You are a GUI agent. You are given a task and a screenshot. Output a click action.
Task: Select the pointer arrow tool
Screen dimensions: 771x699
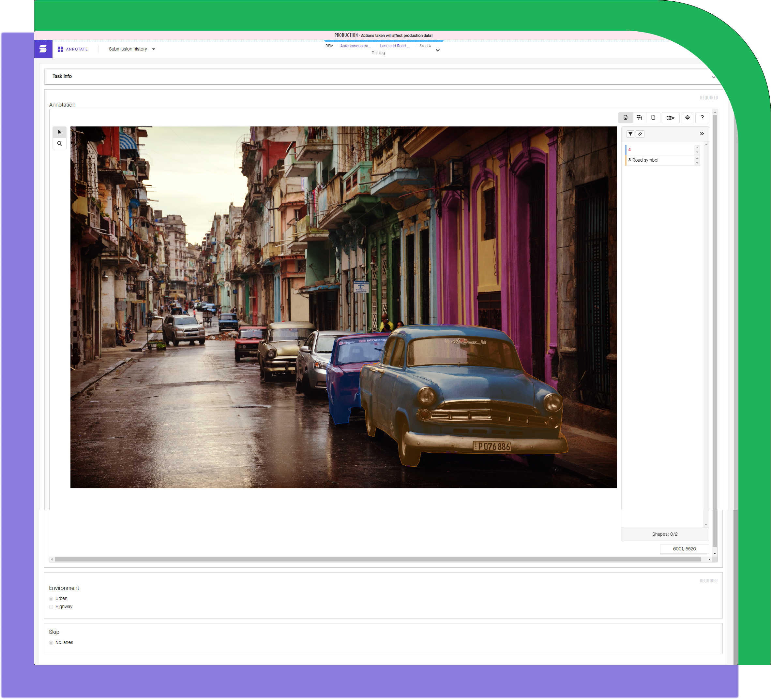click(x=59, y=132)
